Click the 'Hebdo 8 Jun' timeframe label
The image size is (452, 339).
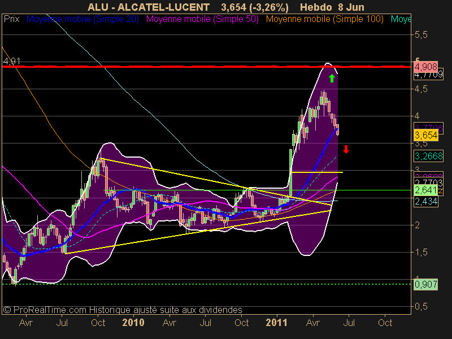click(x=332, y=7)
